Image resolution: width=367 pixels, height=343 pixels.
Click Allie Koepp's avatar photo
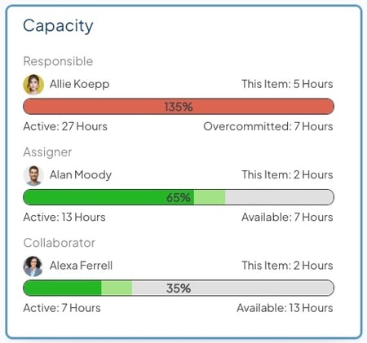click(33, 85)
